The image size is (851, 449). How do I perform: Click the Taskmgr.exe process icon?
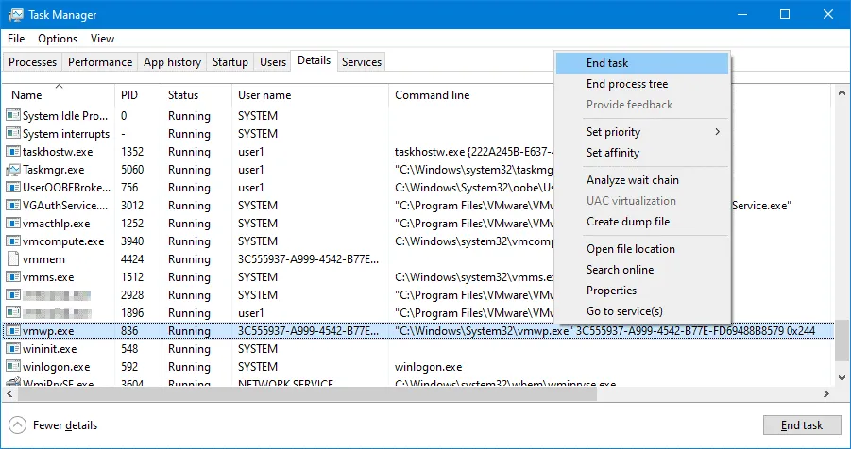[13, 170]
